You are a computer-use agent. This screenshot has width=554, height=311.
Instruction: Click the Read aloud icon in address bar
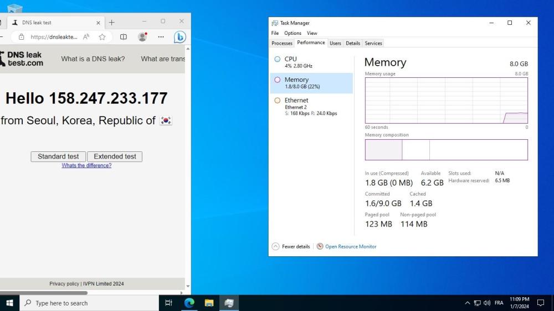click(86, 37)
